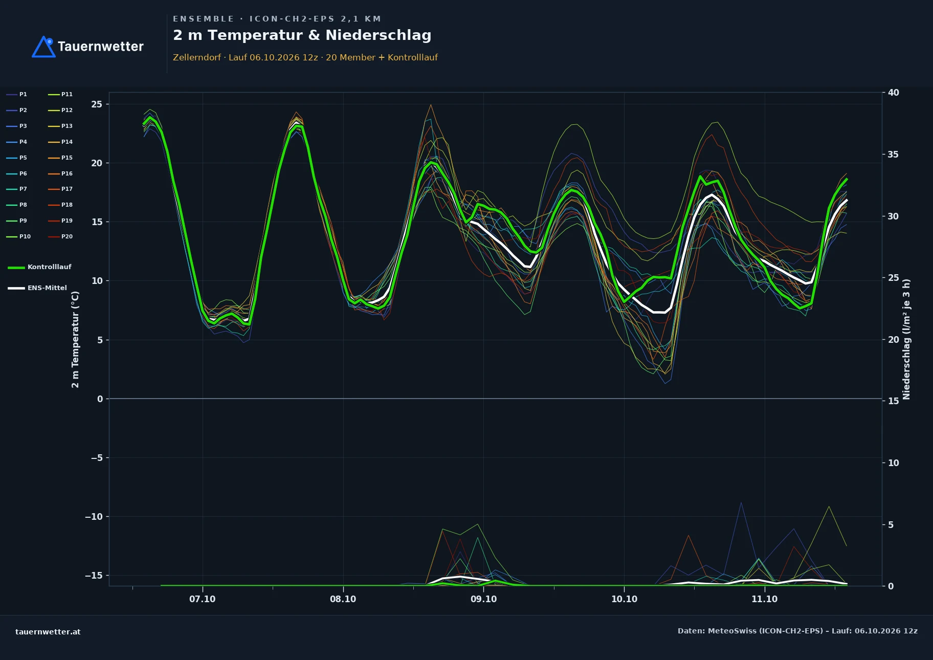933x660 pixels.
Task: Click the ENS-Mittel legend entry
Action: pos(37,288)
